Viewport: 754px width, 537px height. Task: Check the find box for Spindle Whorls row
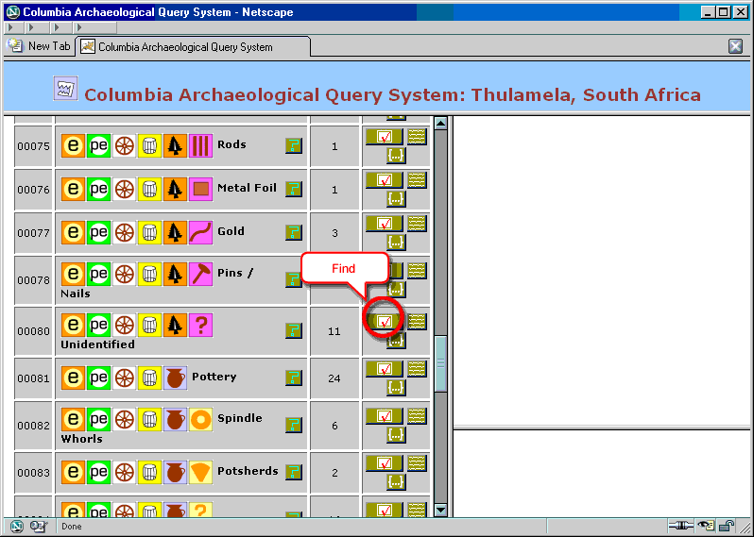click(385, 416)
